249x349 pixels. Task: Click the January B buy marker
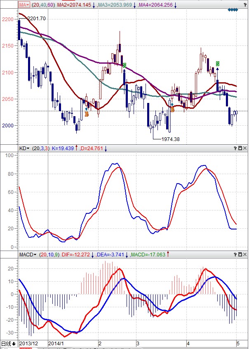(87, 115)
